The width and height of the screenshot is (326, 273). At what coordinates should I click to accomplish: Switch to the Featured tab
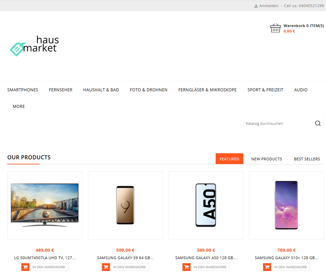(229, 159)
